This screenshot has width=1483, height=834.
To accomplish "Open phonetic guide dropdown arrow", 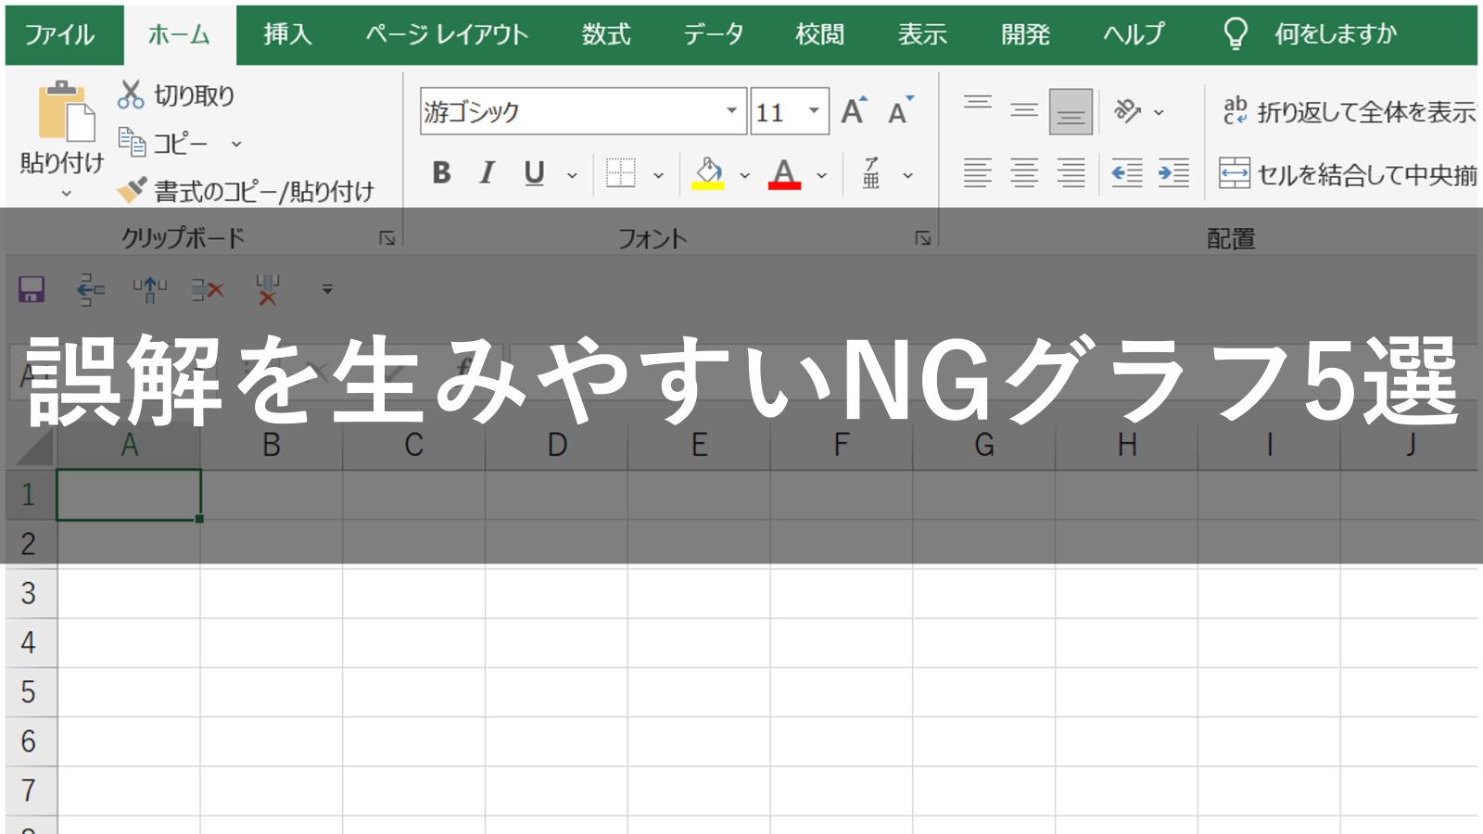I will coord(908,174).
